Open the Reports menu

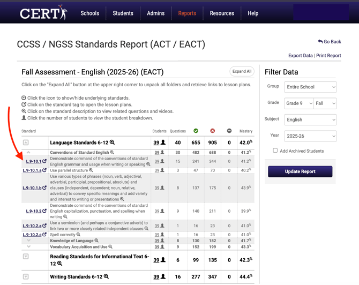[187, 13]
